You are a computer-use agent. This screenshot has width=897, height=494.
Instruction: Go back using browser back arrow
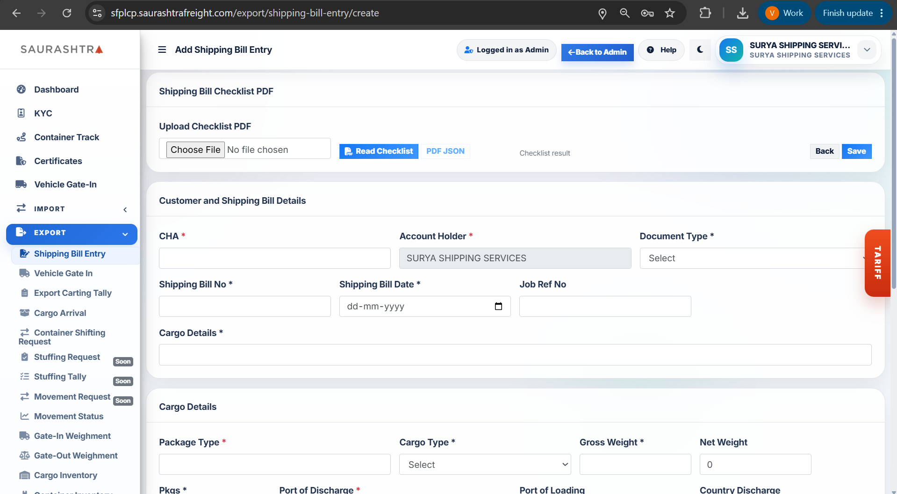coord(16,13)
